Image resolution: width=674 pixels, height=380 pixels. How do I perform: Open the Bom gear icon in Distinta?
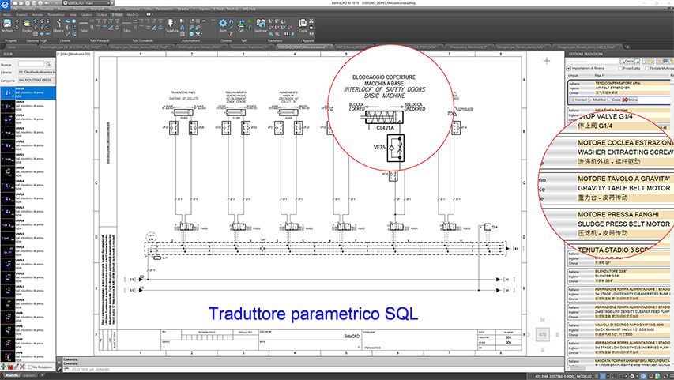click(x=223, y=26)
